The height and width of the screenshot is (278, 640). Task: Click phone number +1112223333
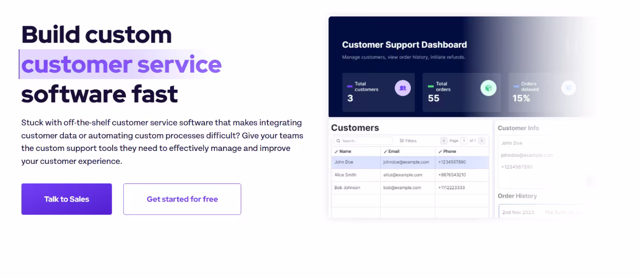[452, 188]
